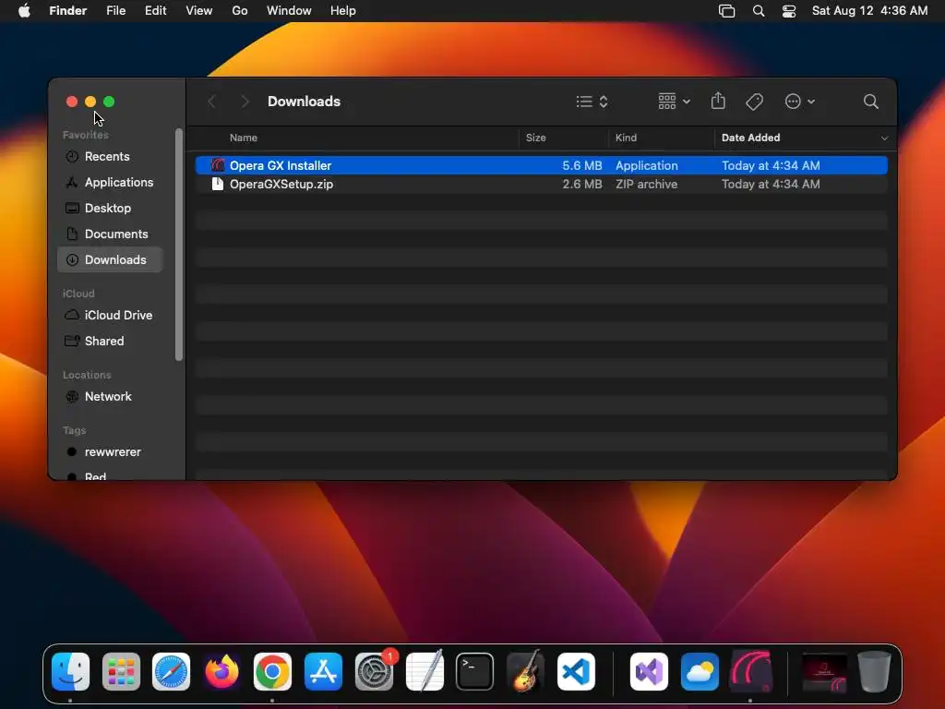The height and width of the screenshot is (709, 945).
Task: Click the back navigation arrow in Finder
Action: point(211,102)
